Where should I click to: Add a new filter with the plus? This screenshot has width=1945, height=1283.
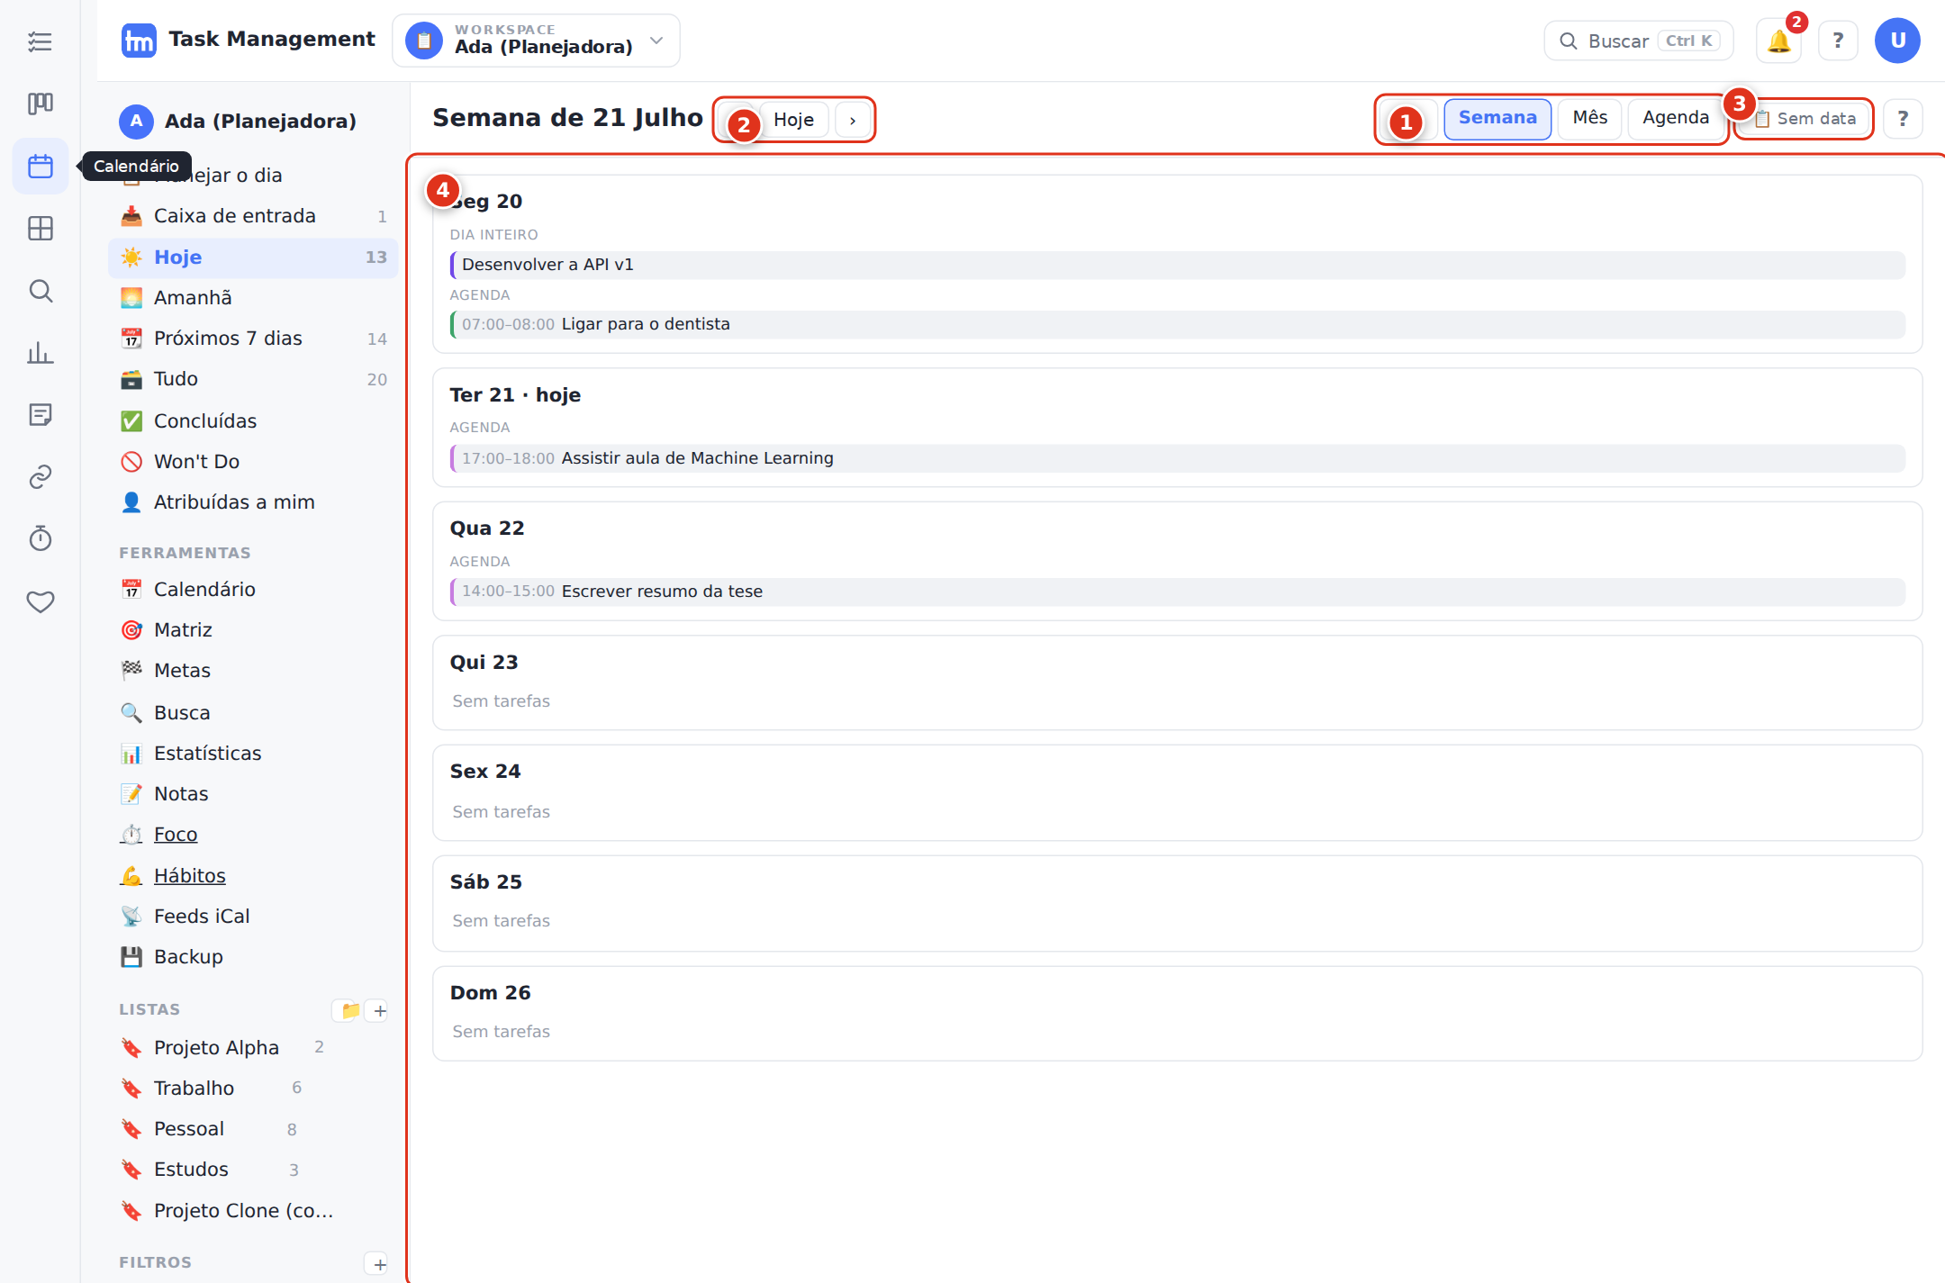click(x=380, y=1264)
